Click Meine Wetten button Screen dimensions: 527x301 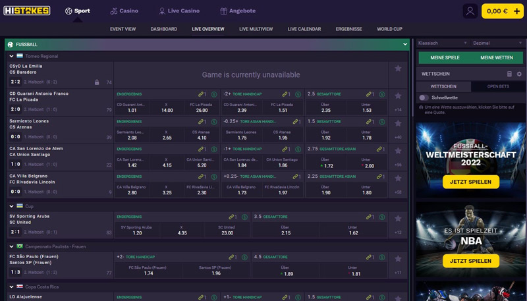coord(497,58)
